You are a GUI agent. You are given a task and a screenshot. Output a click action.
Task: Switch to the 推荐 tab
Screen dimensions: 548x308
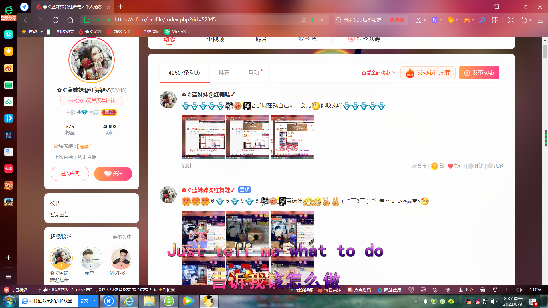[224, 73]
